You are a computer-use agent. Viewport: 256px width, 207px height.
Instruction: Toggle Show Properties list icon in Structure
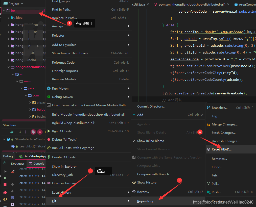tap(27, 132)
